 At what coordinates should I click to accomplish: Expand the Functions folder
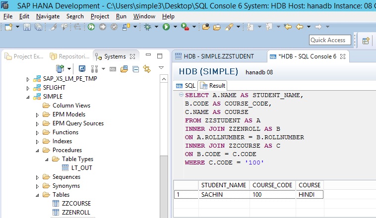coord(37,133)
